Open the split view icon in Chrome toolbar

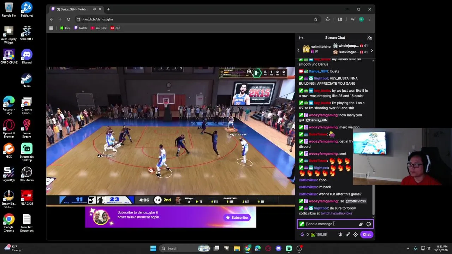click(x=340, y=19)
